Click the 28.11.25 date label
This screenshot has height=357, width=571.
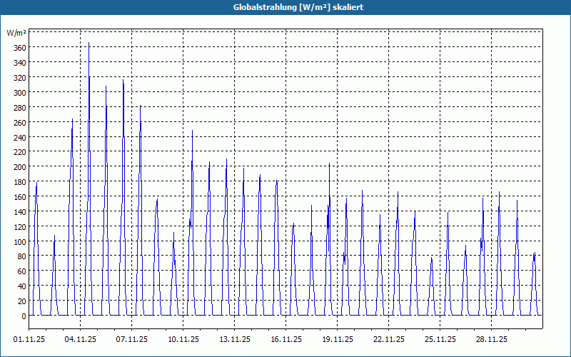pos(491,340)
